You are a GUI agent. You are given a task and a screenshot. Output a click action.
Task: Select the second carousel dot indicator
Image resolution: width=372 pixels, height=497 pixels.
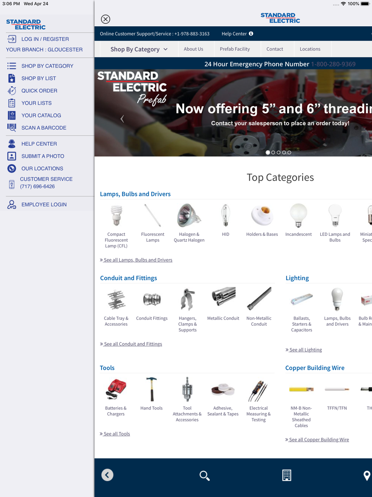pyautogui.click(x=273, y=152)
